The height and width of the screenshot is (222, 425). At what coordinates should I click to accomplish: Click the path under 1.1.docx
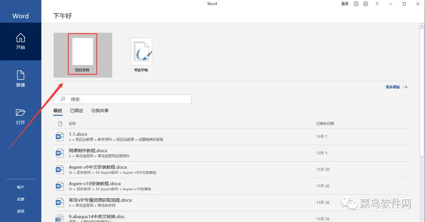(x=116, y=140)
